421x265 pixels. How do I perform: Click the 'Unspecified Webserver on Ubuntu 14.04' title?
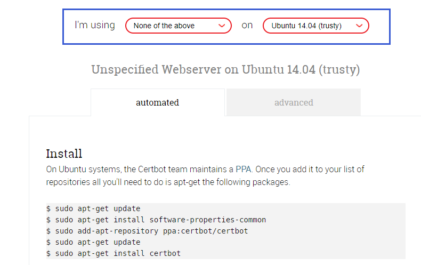pos(225,70)
